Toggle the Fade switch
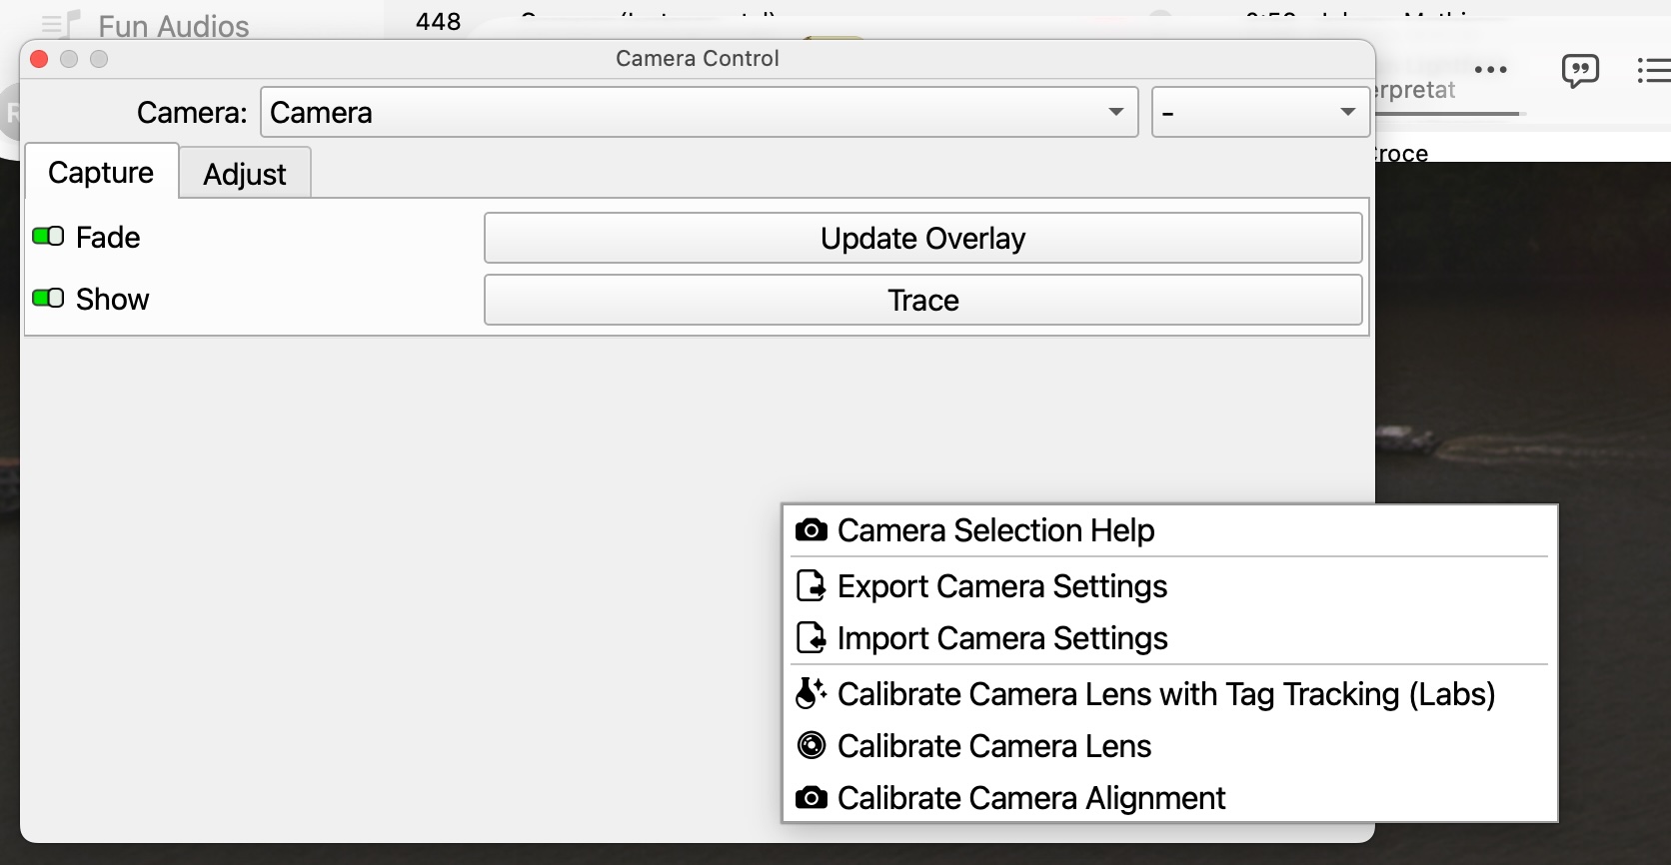Viewport: 1671px width, 865px height. [x=48, y=237]
